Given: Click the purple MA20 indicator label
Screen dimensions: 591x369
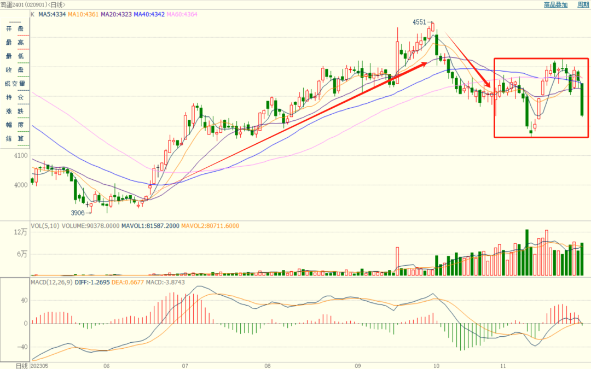Looking at the screenshot, I should (119, 14).
